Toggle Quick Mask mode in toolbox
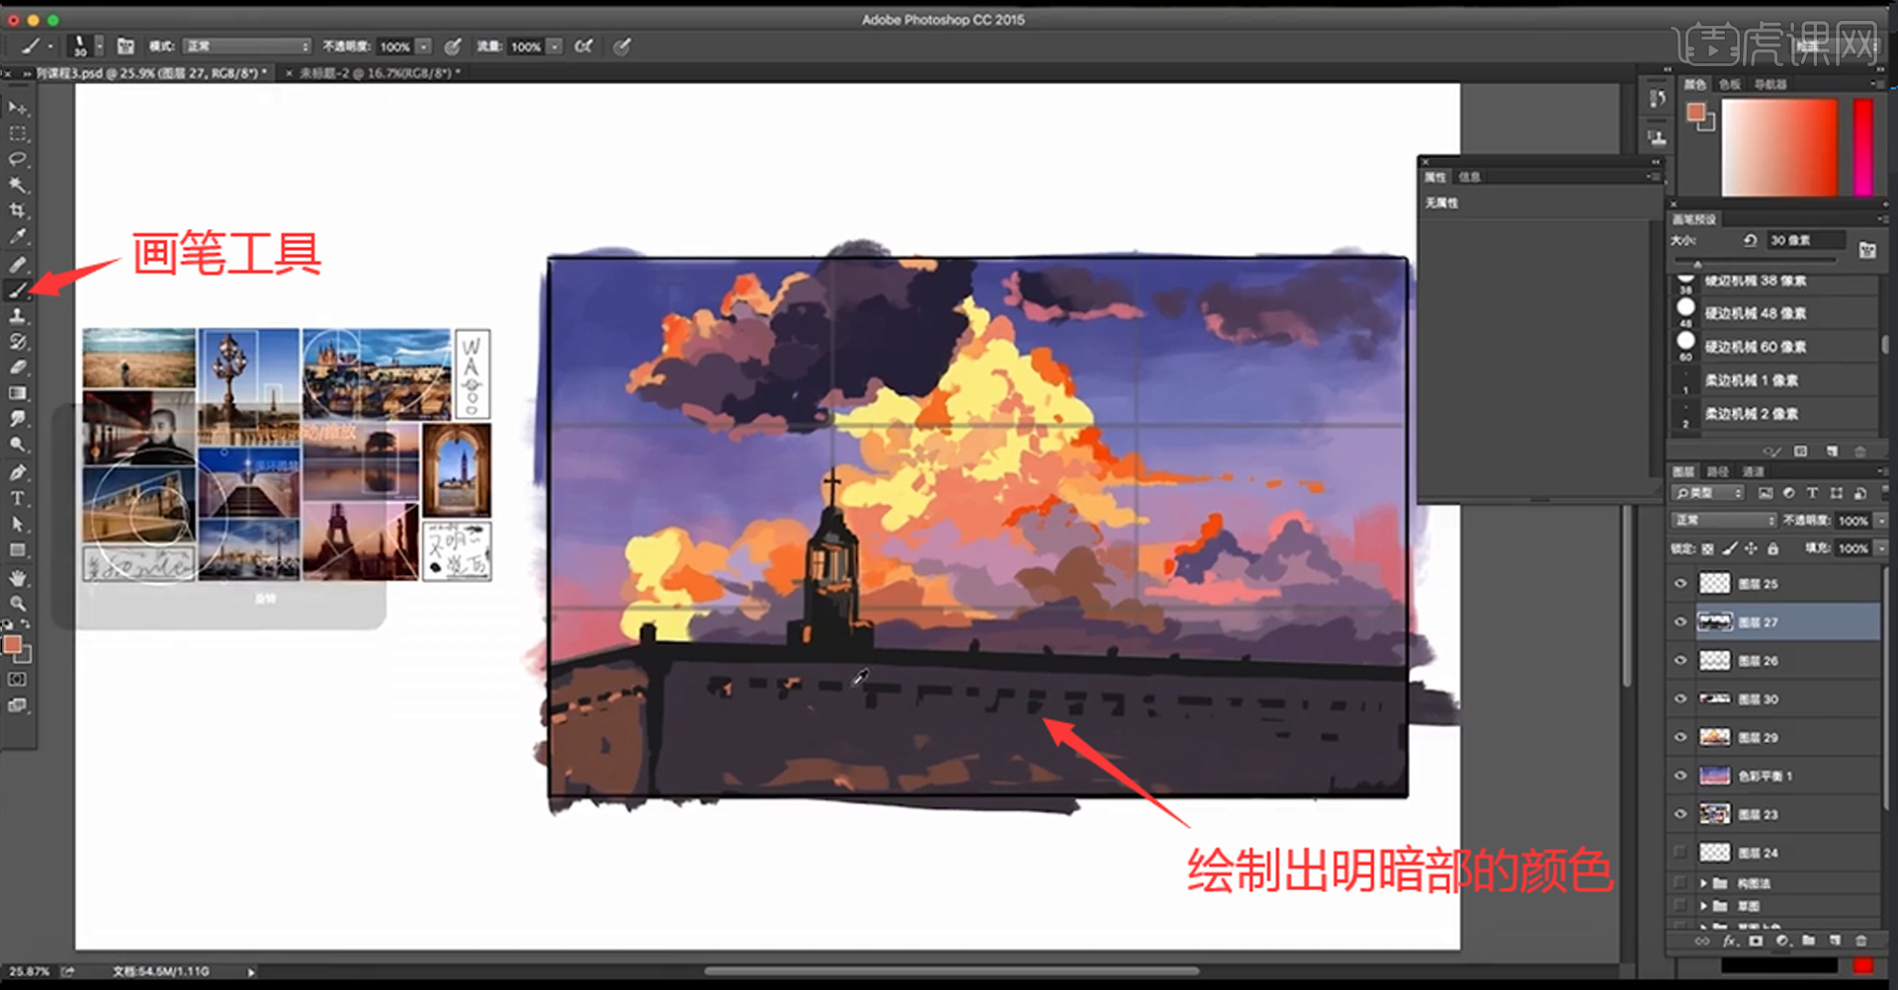The height and width of the screenshot is (990, 1898). tap(18, 680)
